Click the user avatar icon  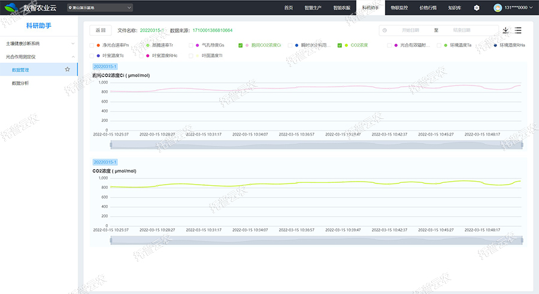click(498, 8)
